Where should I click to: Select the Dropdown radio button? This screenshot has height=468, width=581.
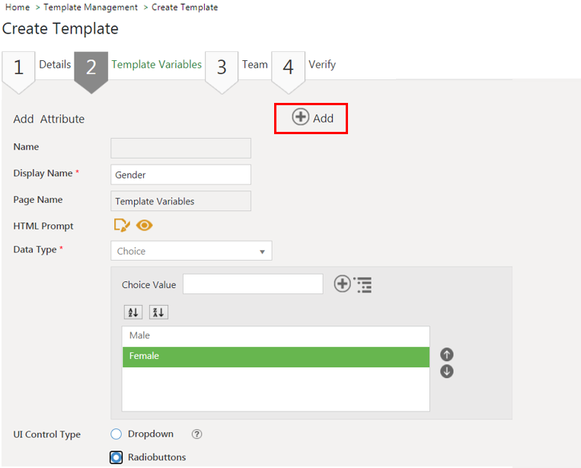tap(117, 434)
